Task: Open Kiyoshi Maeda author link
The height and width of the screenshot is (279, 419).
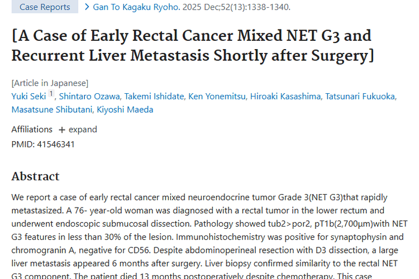Action: click(125, 109)
